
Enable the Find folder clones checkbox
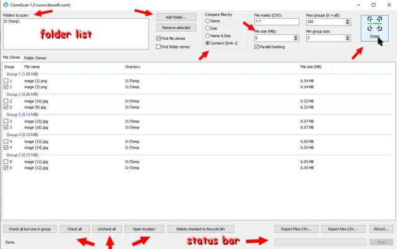(159, 47)
